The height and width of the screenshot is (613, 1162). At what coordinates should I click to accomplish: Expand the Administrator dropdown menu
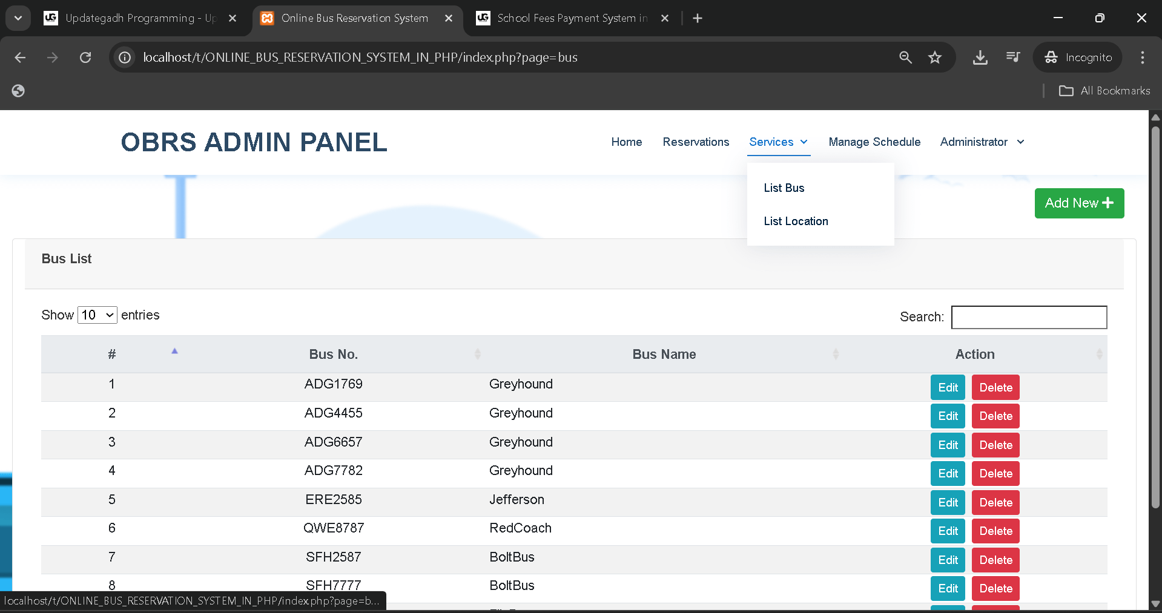click(x=982, y=142)
